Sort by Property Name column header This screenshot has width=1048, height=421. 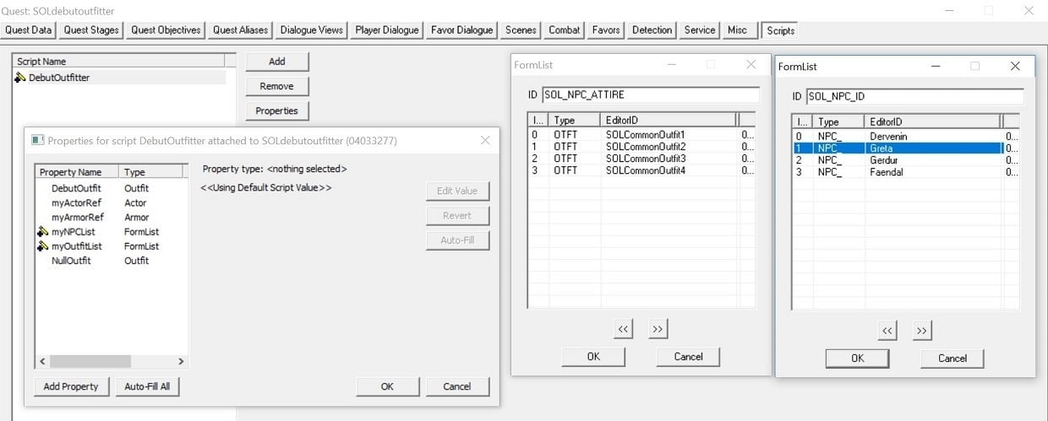pos(77,172)
